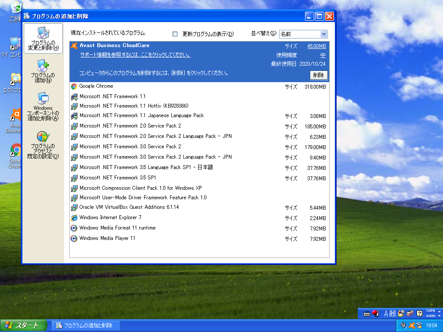443x332 pixels.
Task: Toggle the 更新プログラムの表示(D) checkbox
Action: pos(175,34)
